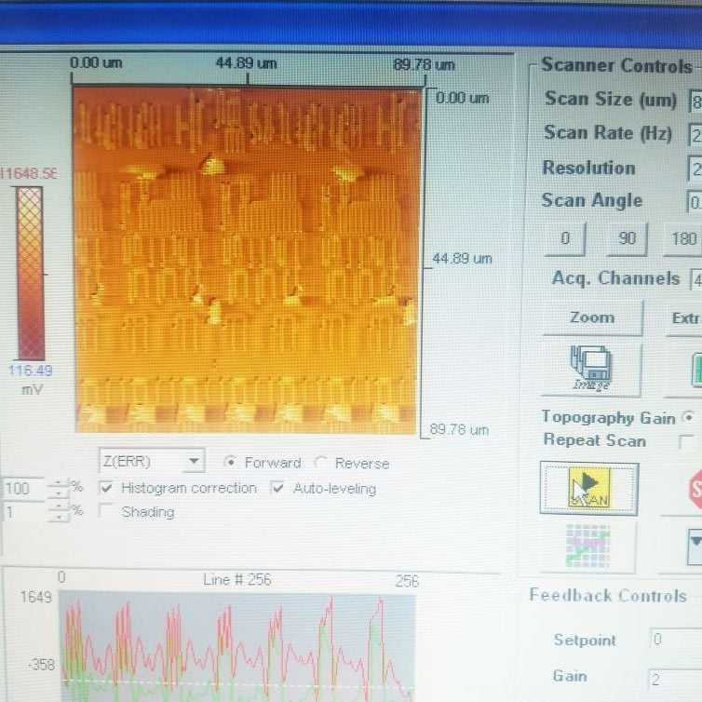Click the Scan Size (um) input field
The height and width of the screenshot is (702, 702).
click(x=695, y=102)
